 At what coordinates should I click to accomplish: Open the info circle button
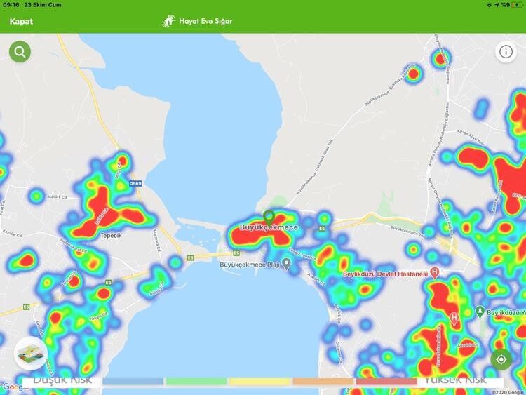point(506,52)
